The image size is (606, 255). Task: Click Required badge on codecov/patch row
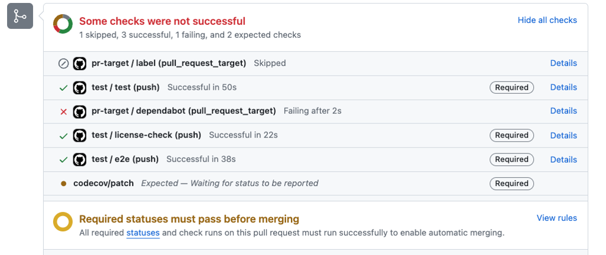[511, 184]
